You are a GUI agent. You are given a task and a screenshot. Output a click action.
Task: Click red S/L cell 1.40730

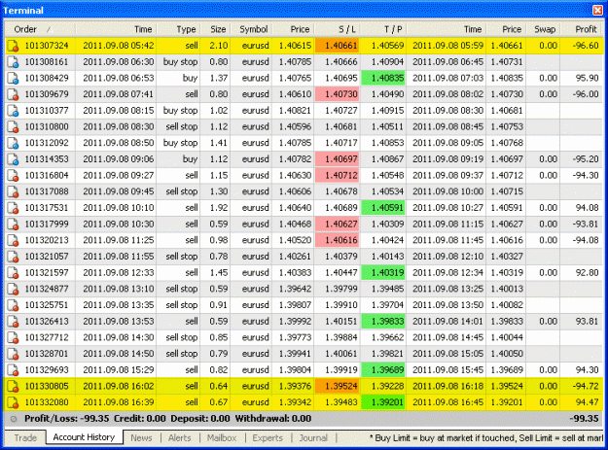click(338, 94)
